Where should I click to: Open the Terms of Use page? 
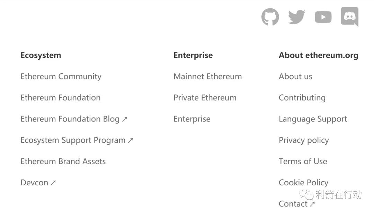pos(303,161)
